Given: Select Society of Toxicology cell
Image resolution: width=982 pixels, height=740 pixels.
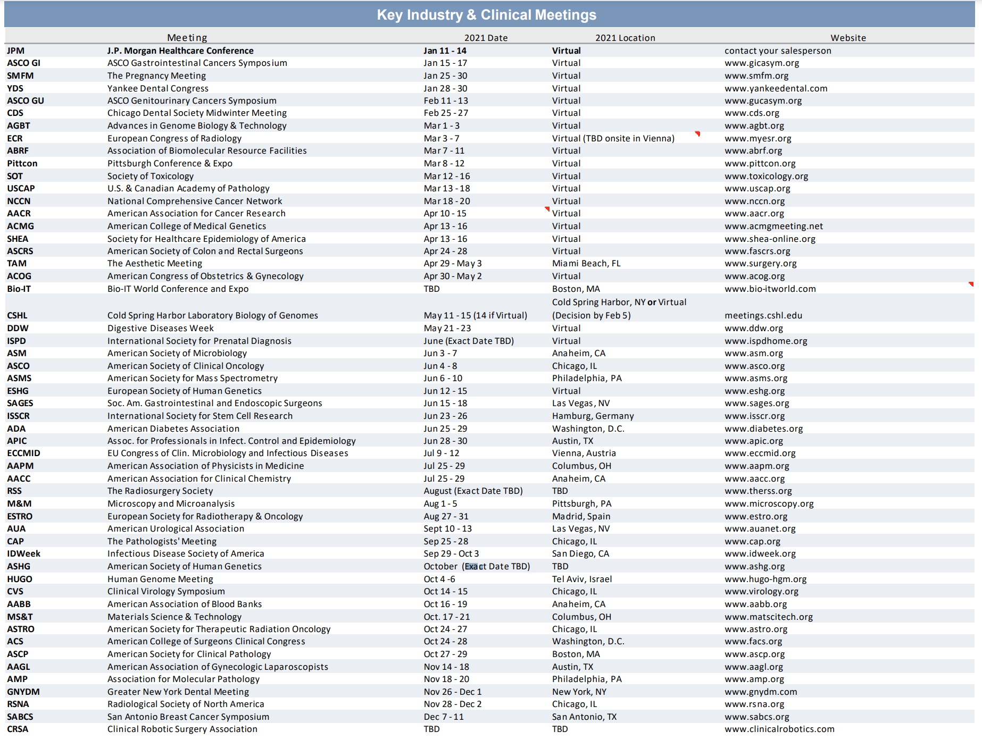Looking at the screenshot, I should (x=151, y=176).
